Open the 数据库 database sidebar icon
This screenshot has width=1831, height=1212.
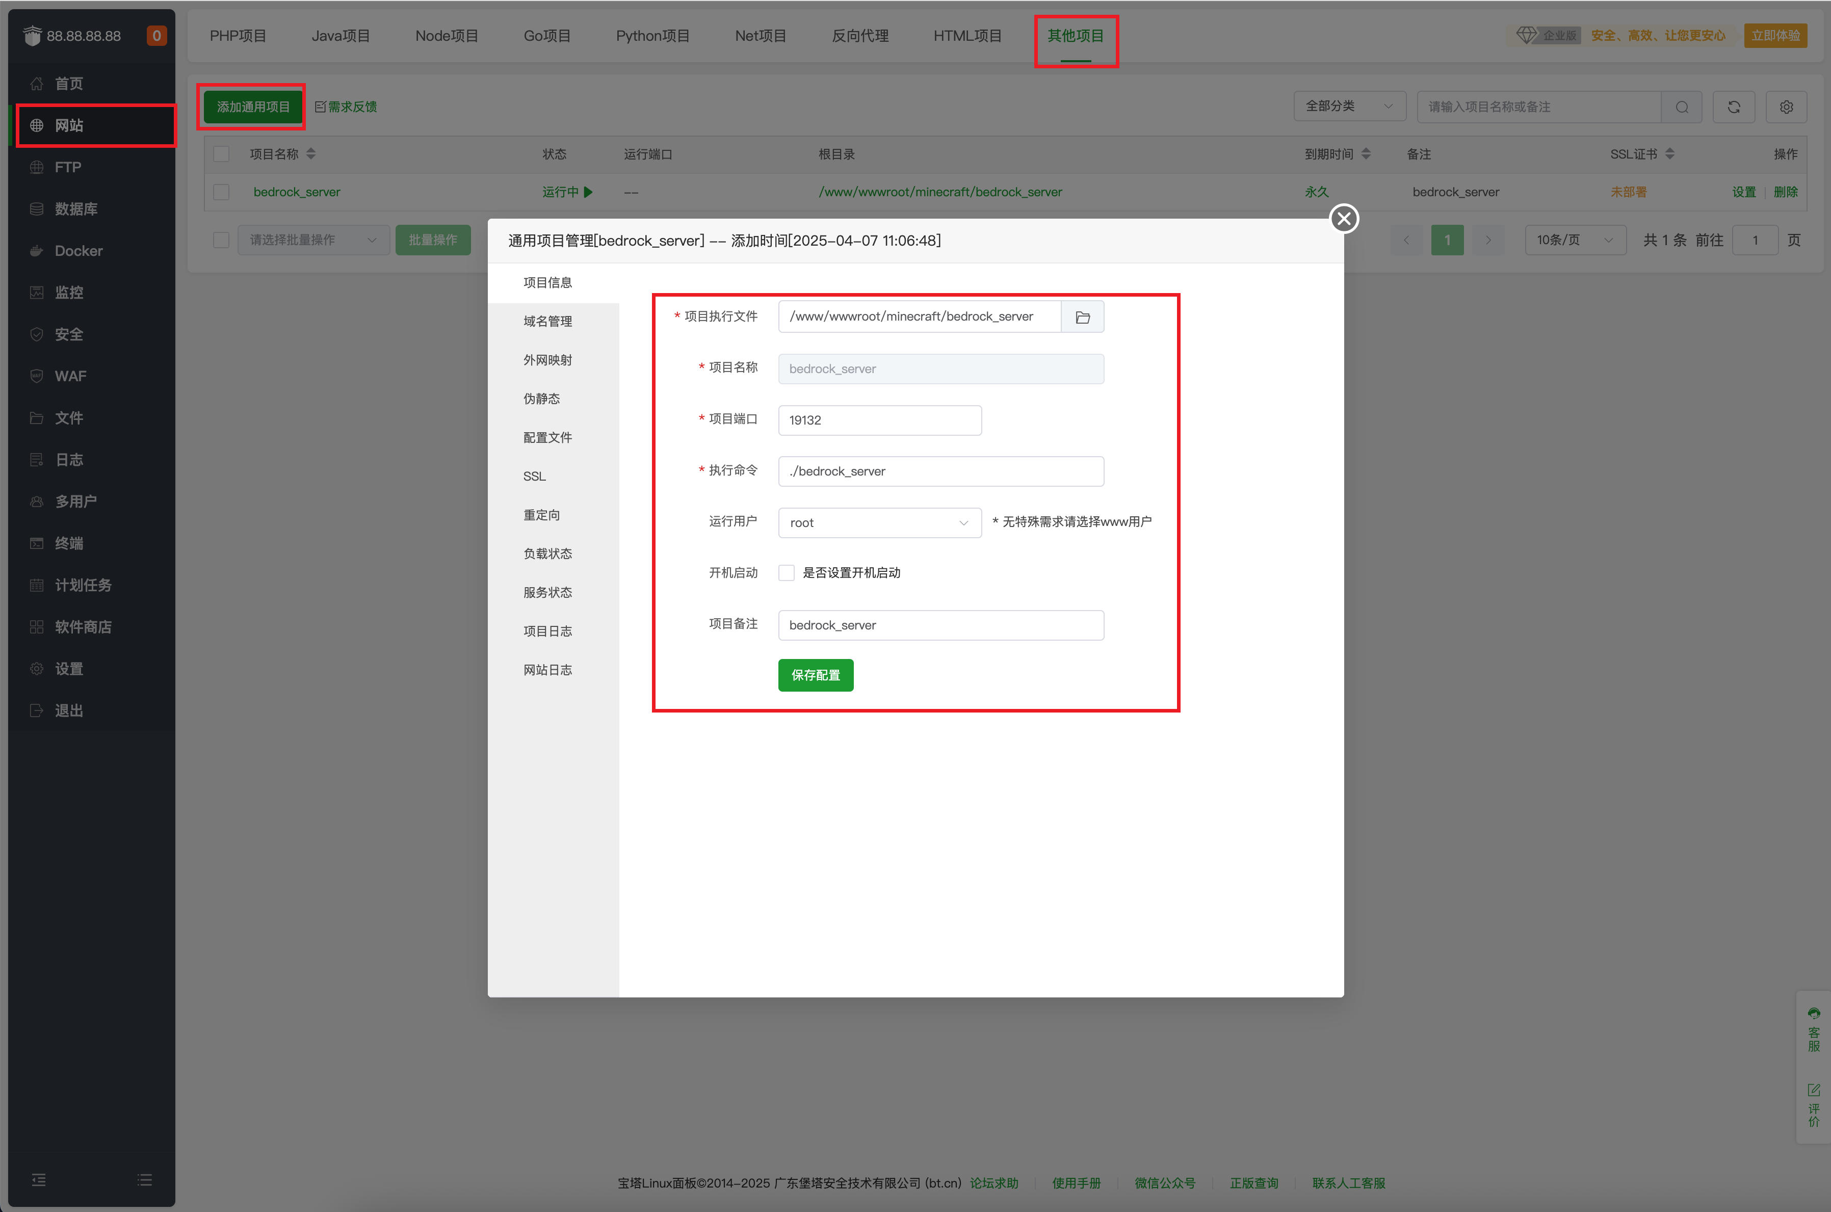(x=36, y=208)
